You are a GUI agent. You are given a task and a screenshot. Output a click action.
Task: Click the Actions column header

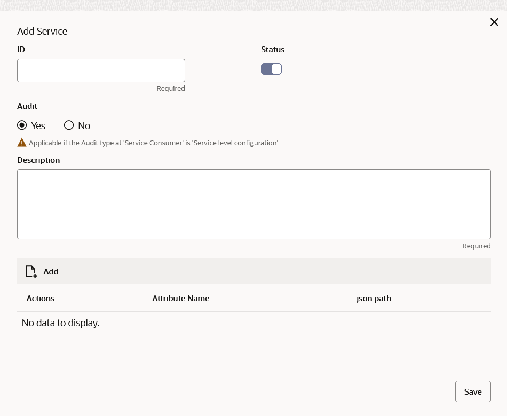pyautogui.click(x=41, y=299)
